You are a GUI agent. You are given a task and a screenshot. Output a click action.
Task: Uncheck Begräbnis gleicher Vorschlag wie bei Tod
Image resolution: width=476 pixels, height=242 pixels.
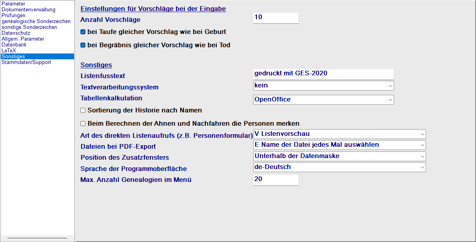pos(83,45)
